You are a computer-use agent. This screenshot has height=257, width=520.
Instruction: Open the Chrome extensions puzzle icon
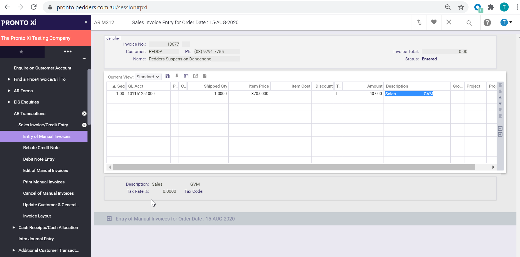pos(491,7)
